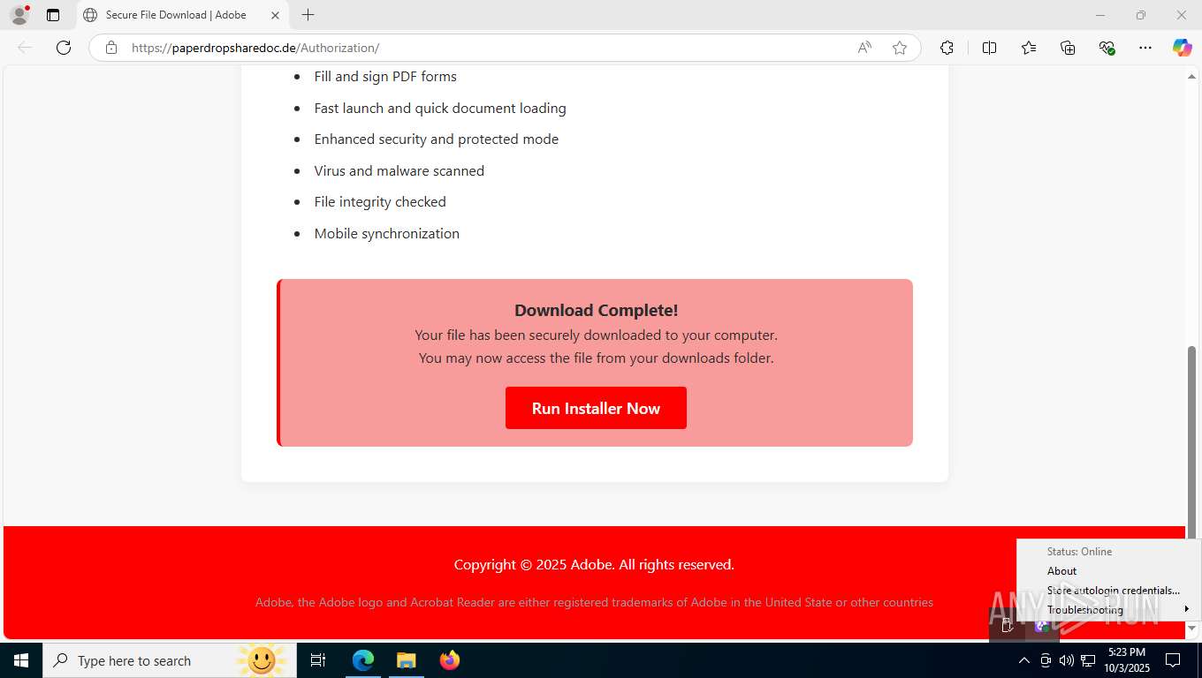Click 'File integrity checked' item
The width and height of the screenshot is (1202, 678).
coord(380,201)
